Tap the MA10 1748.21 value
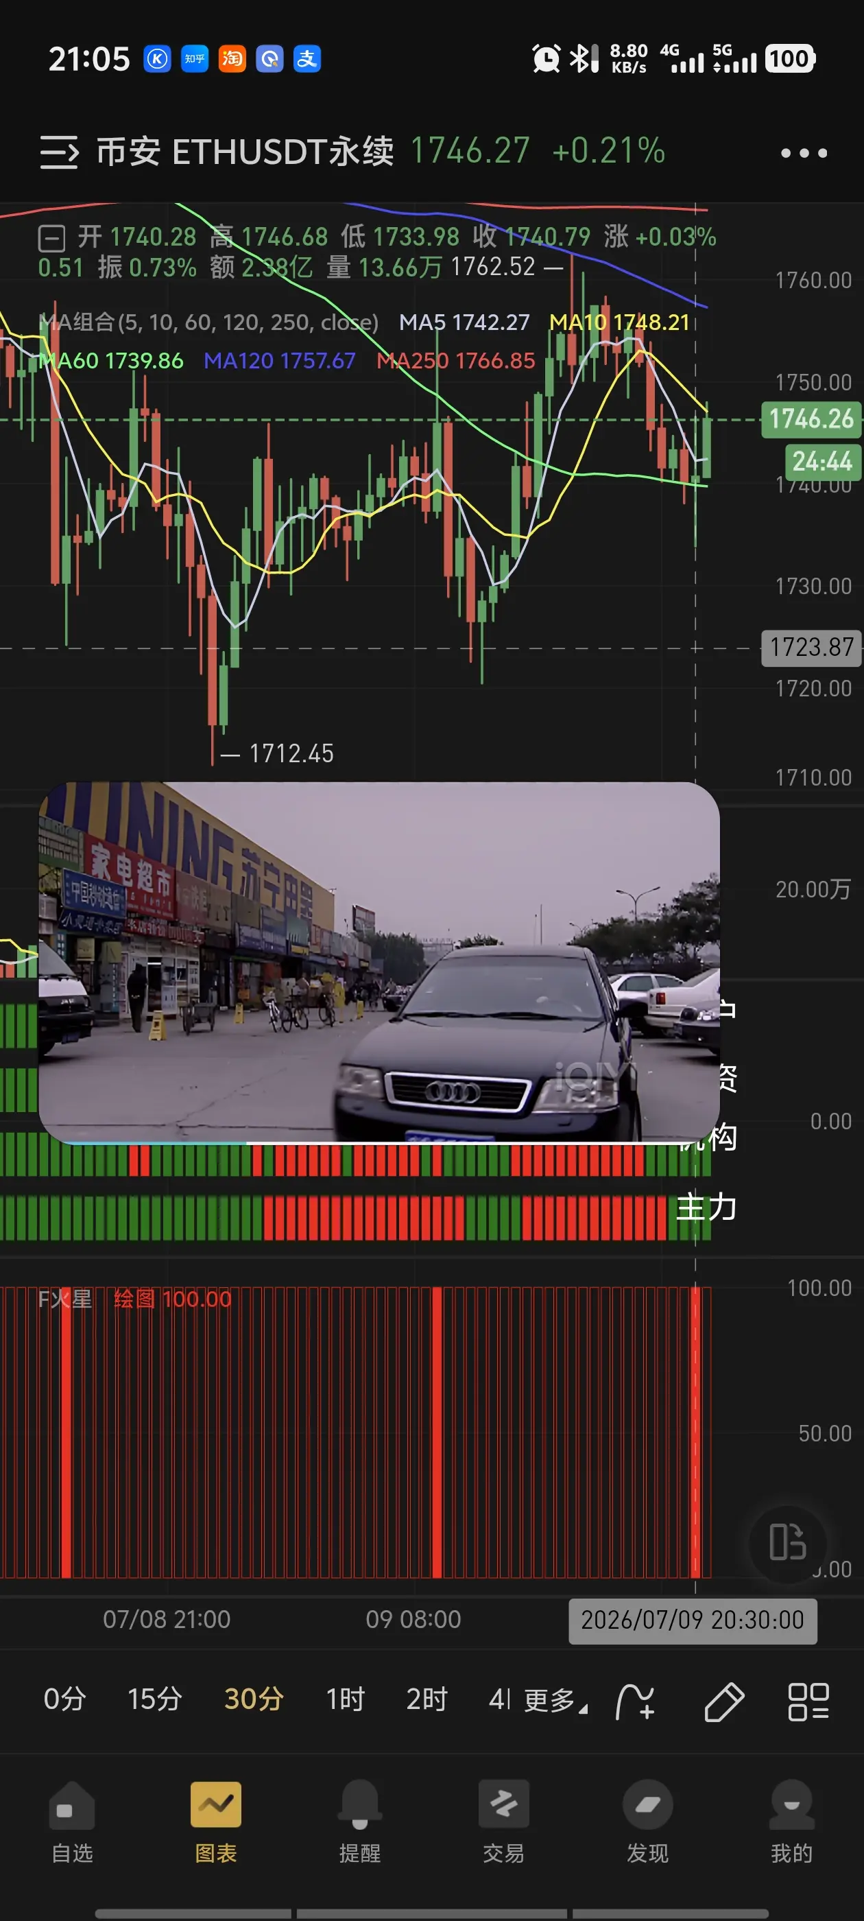The image size is (864, 1921). pos(619,322)
